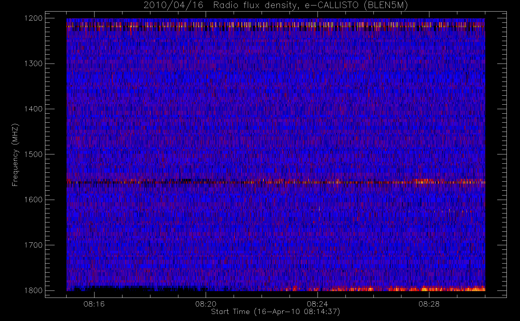Select the 1800 frequency tick label

click(33, 291)
